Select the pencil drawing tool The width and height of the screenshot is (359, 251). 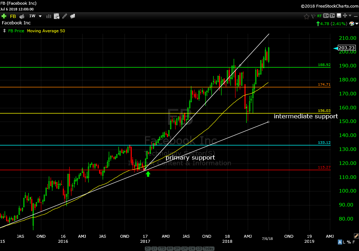coord(65,16)
